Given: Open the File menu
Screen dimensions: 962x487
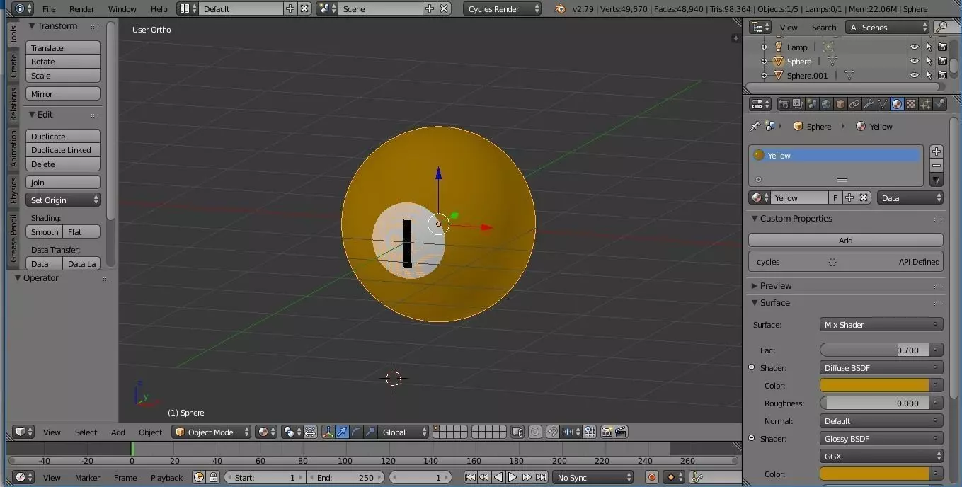Looking at the screenshot, I should [x=49, y=9].
